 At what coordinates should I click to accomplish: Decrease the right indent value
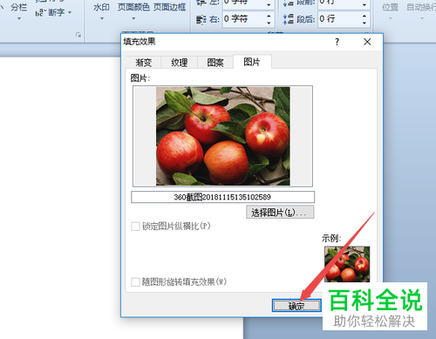pos(269,23)
